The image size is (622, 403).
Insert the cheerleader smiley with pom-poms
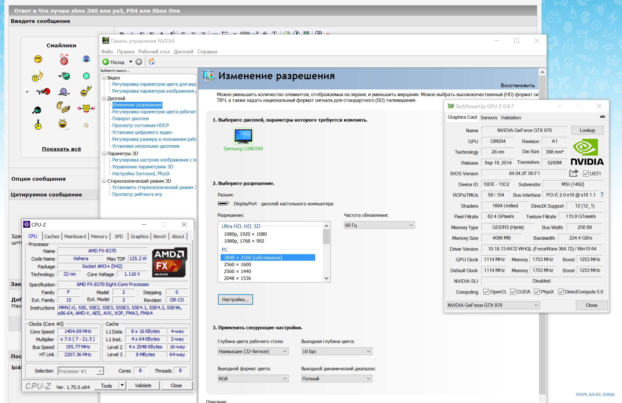point(86,108)
